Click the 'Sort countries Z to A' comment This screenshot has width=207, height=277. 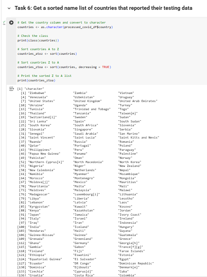coord(38,62)
